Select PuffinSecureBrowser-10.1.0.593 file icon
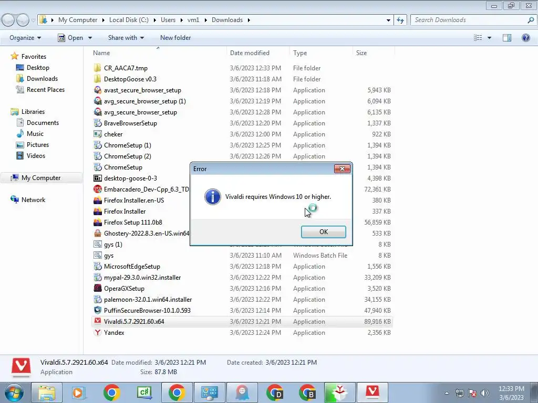Viewport: 538px width, 403px height. point(98,310)
